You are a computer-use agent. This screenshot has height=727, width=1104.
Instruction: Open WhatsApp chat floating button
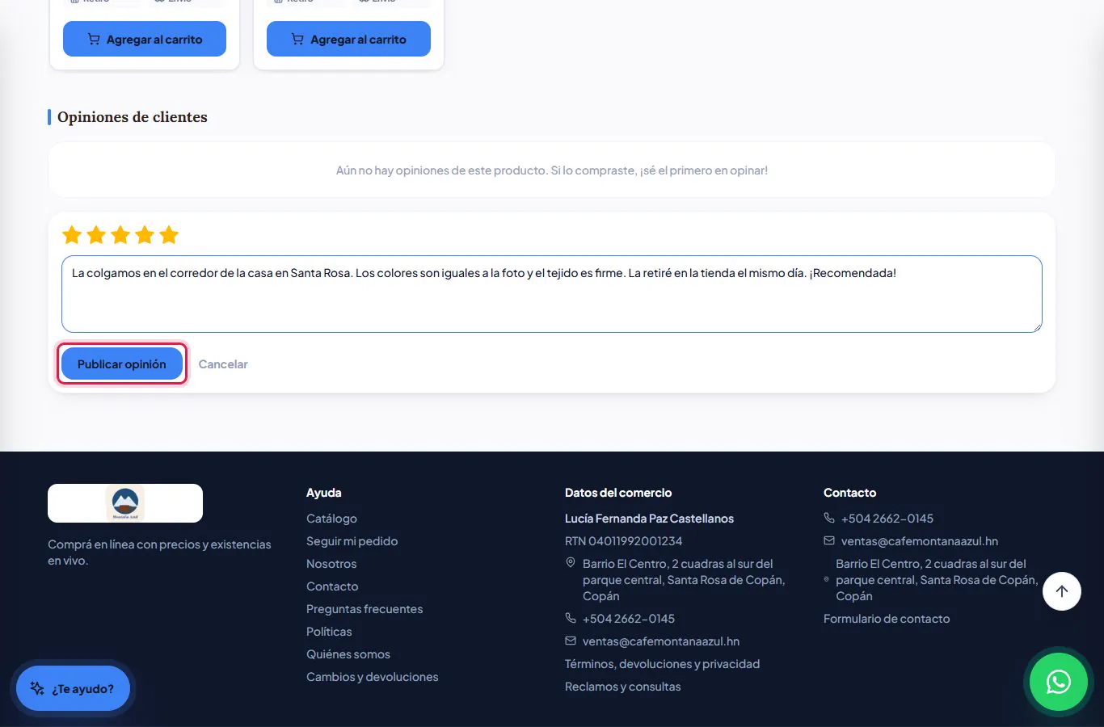(1058, 682)
